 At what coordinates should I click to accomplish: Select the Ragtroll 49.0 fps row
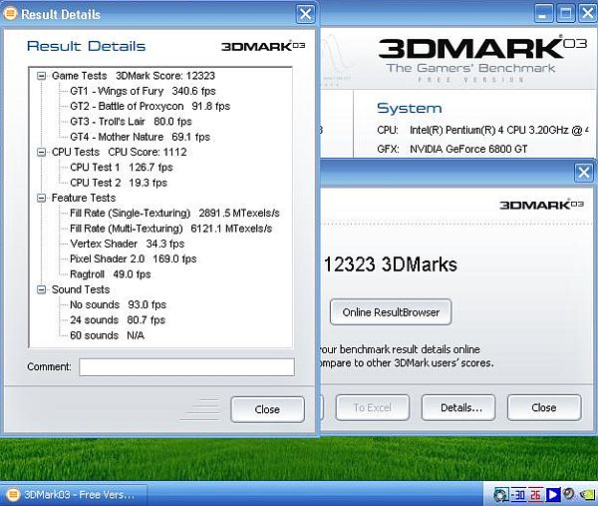click(111, 274)
